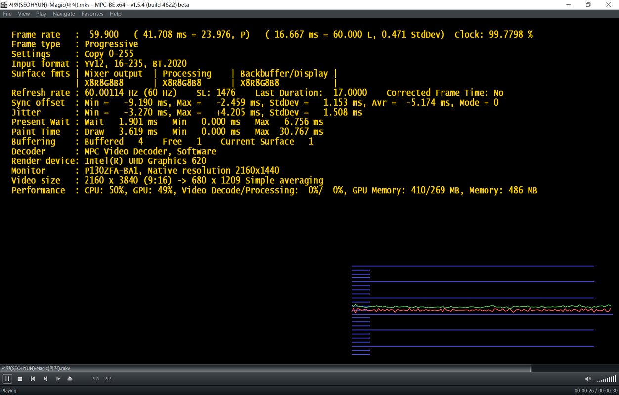Mute audio using the speaker icon
Screen dimensions: 619x395
click(x=588, y=379)
